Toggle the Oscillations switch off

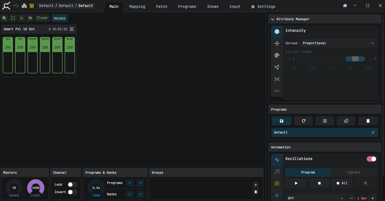(x=372, y=159)
